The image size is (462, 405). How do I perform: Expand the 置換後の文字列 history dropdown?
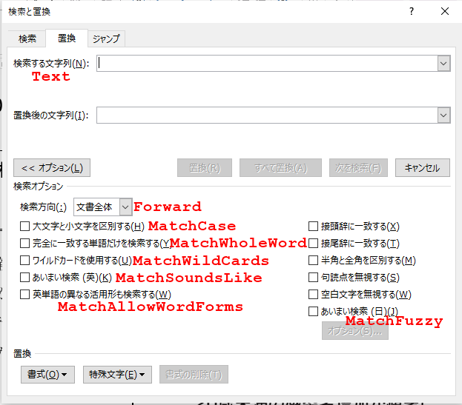click(x=443, y=115)
